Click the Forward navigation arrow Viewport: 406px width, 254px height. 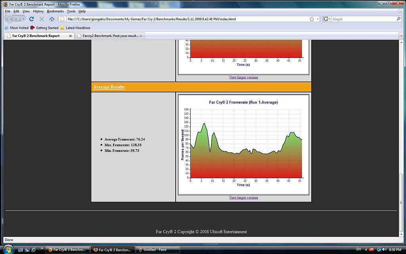coord(17,19)
